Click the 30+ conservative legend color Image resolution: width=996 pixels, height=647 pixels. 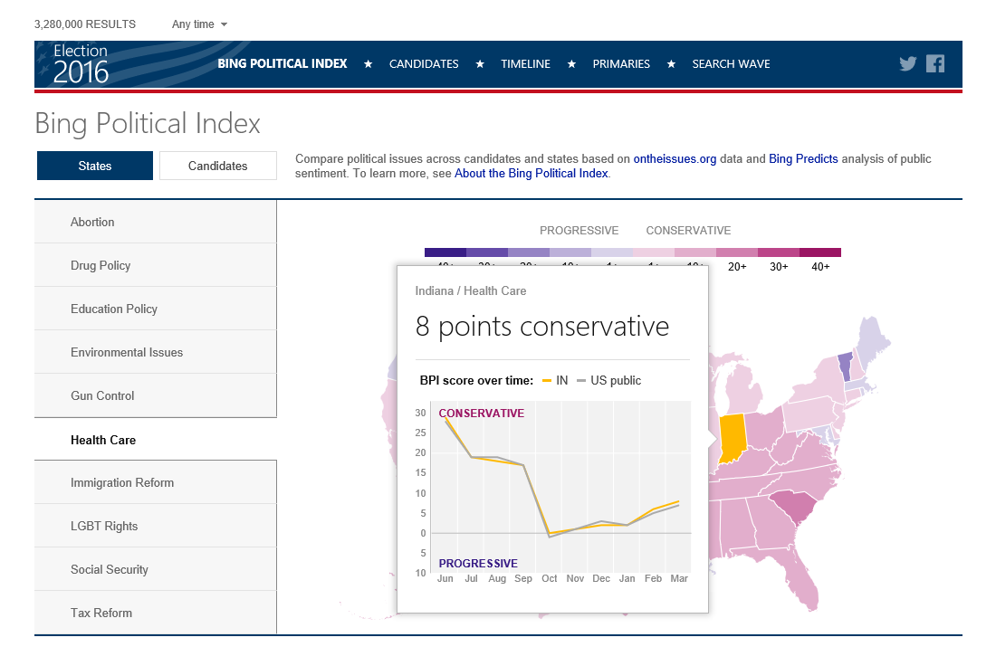pyautogui.click(x=779, y=252)
